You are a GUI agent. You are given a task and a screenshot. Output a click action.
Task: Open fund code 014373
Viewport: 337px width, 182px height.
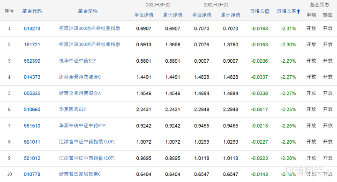(32, 77)
